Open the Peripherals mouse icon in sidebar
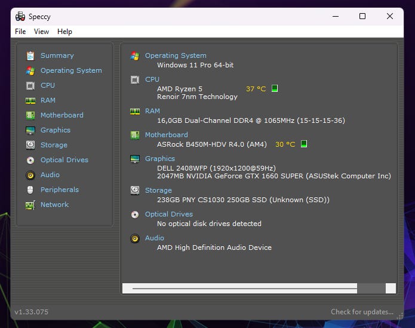The width and height of the screenshot is (415, 328). pyautogui.click(x=30, y=190)
